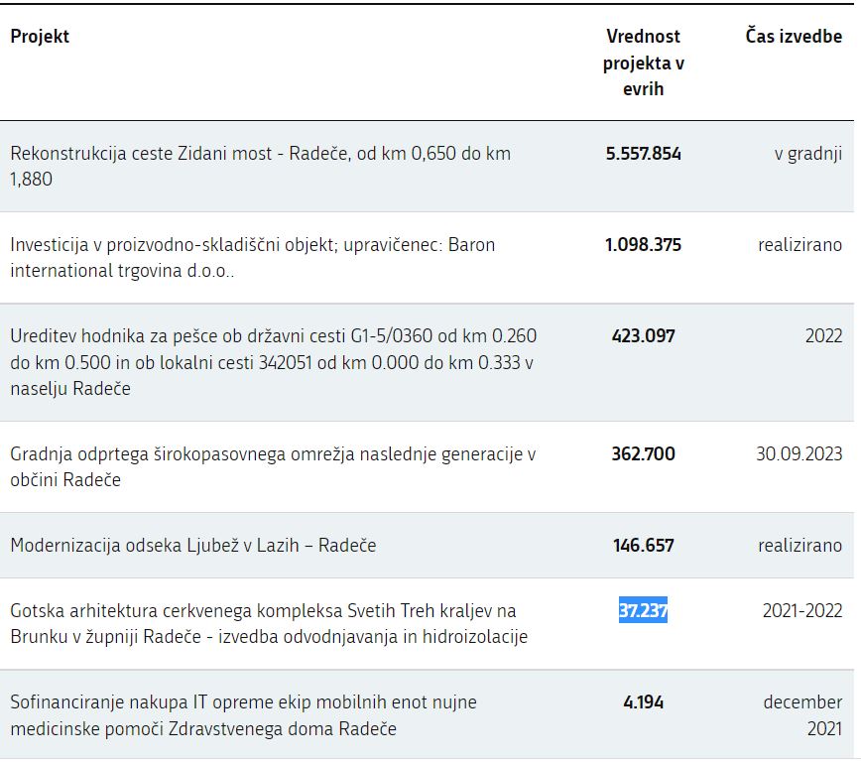Image resolution: width=861 pixels, height=763 pixels.
Task: Click the "v gradnji" status cell
Action: point(807,154)
